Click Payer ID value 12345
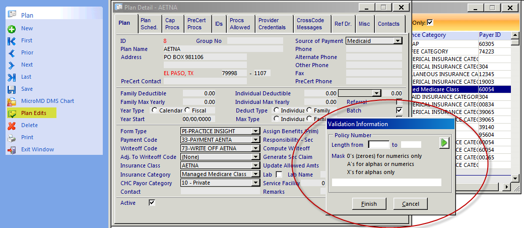Viewport: 524px width, 228px height. (487, 74)
